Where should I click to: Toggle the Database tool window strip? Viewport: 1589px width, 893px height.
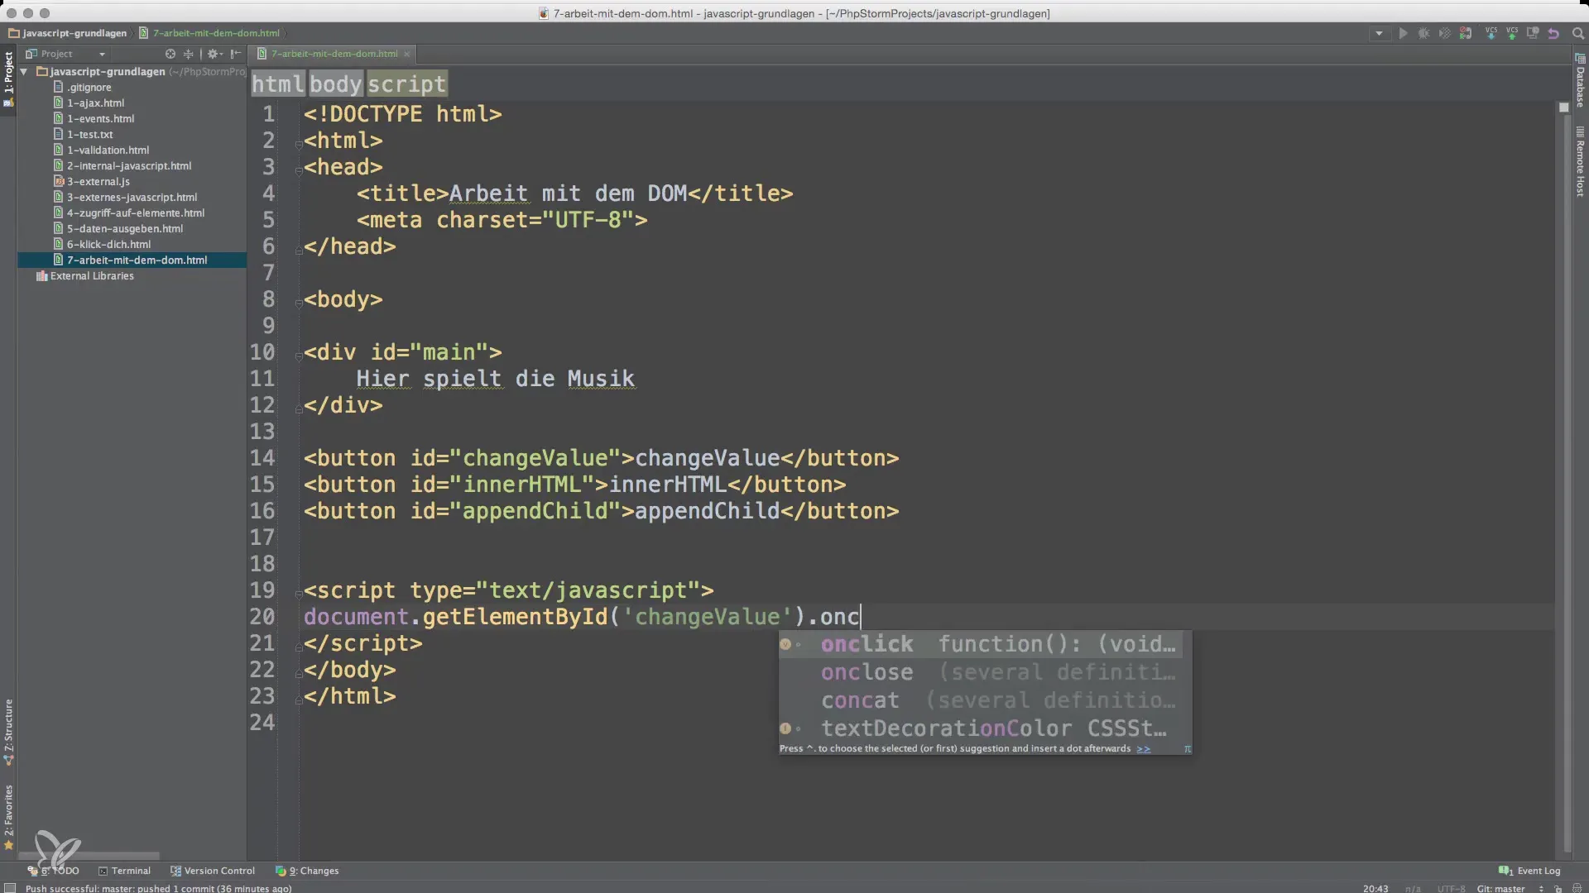(x=1580, y=79)
